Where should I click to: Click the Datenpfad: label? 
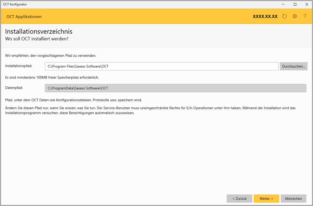pyautogui.click(x=14, y=88)
